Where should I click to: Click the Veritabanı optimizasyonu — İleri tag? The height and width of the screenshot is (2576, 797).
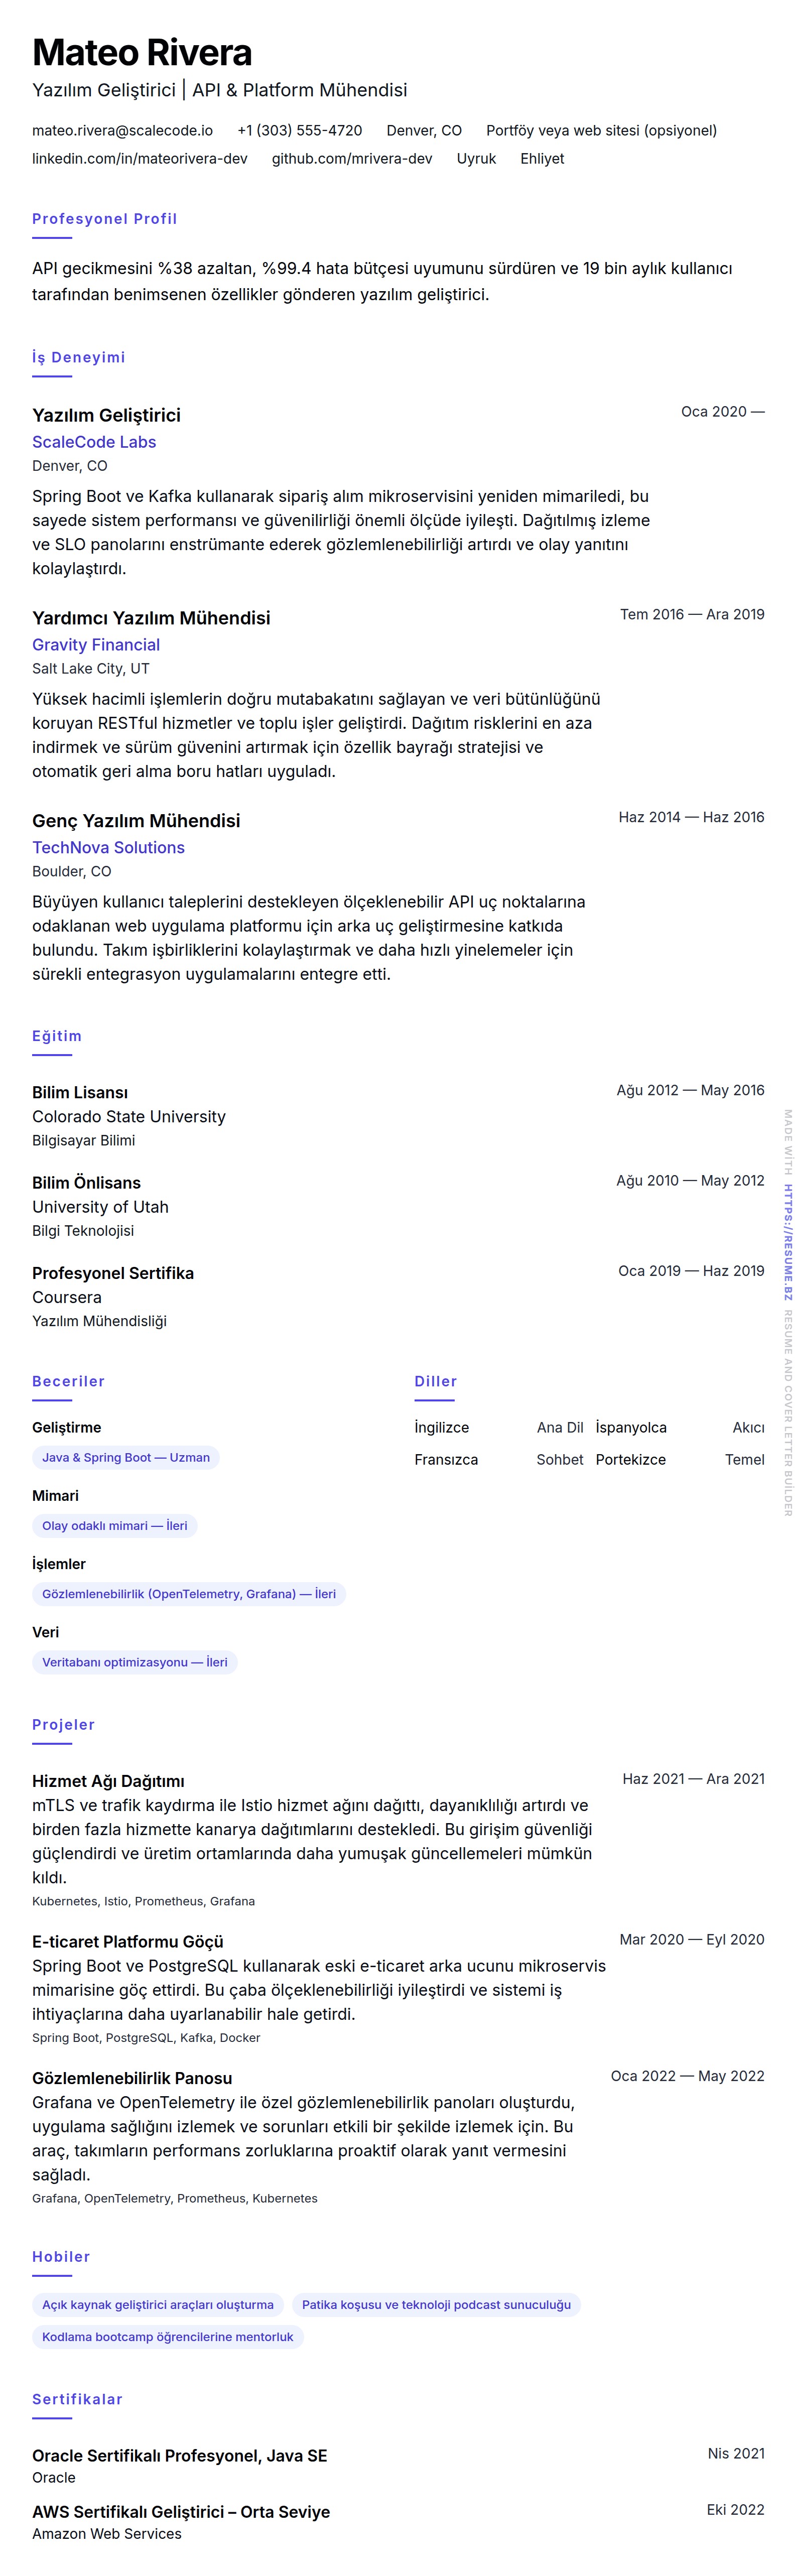(x=135, y=1662)
